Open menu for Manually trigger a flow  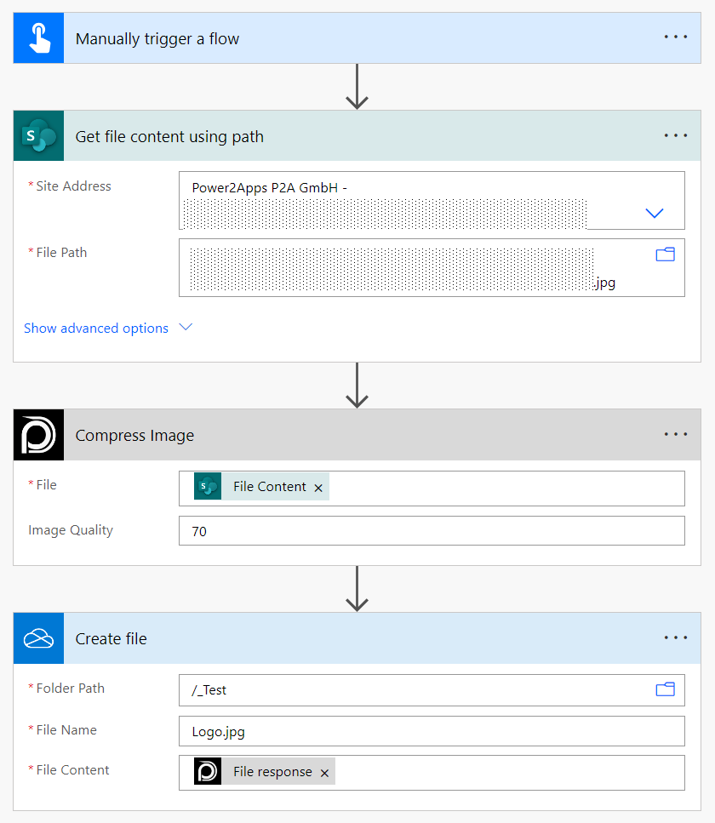tap(675, 37)
